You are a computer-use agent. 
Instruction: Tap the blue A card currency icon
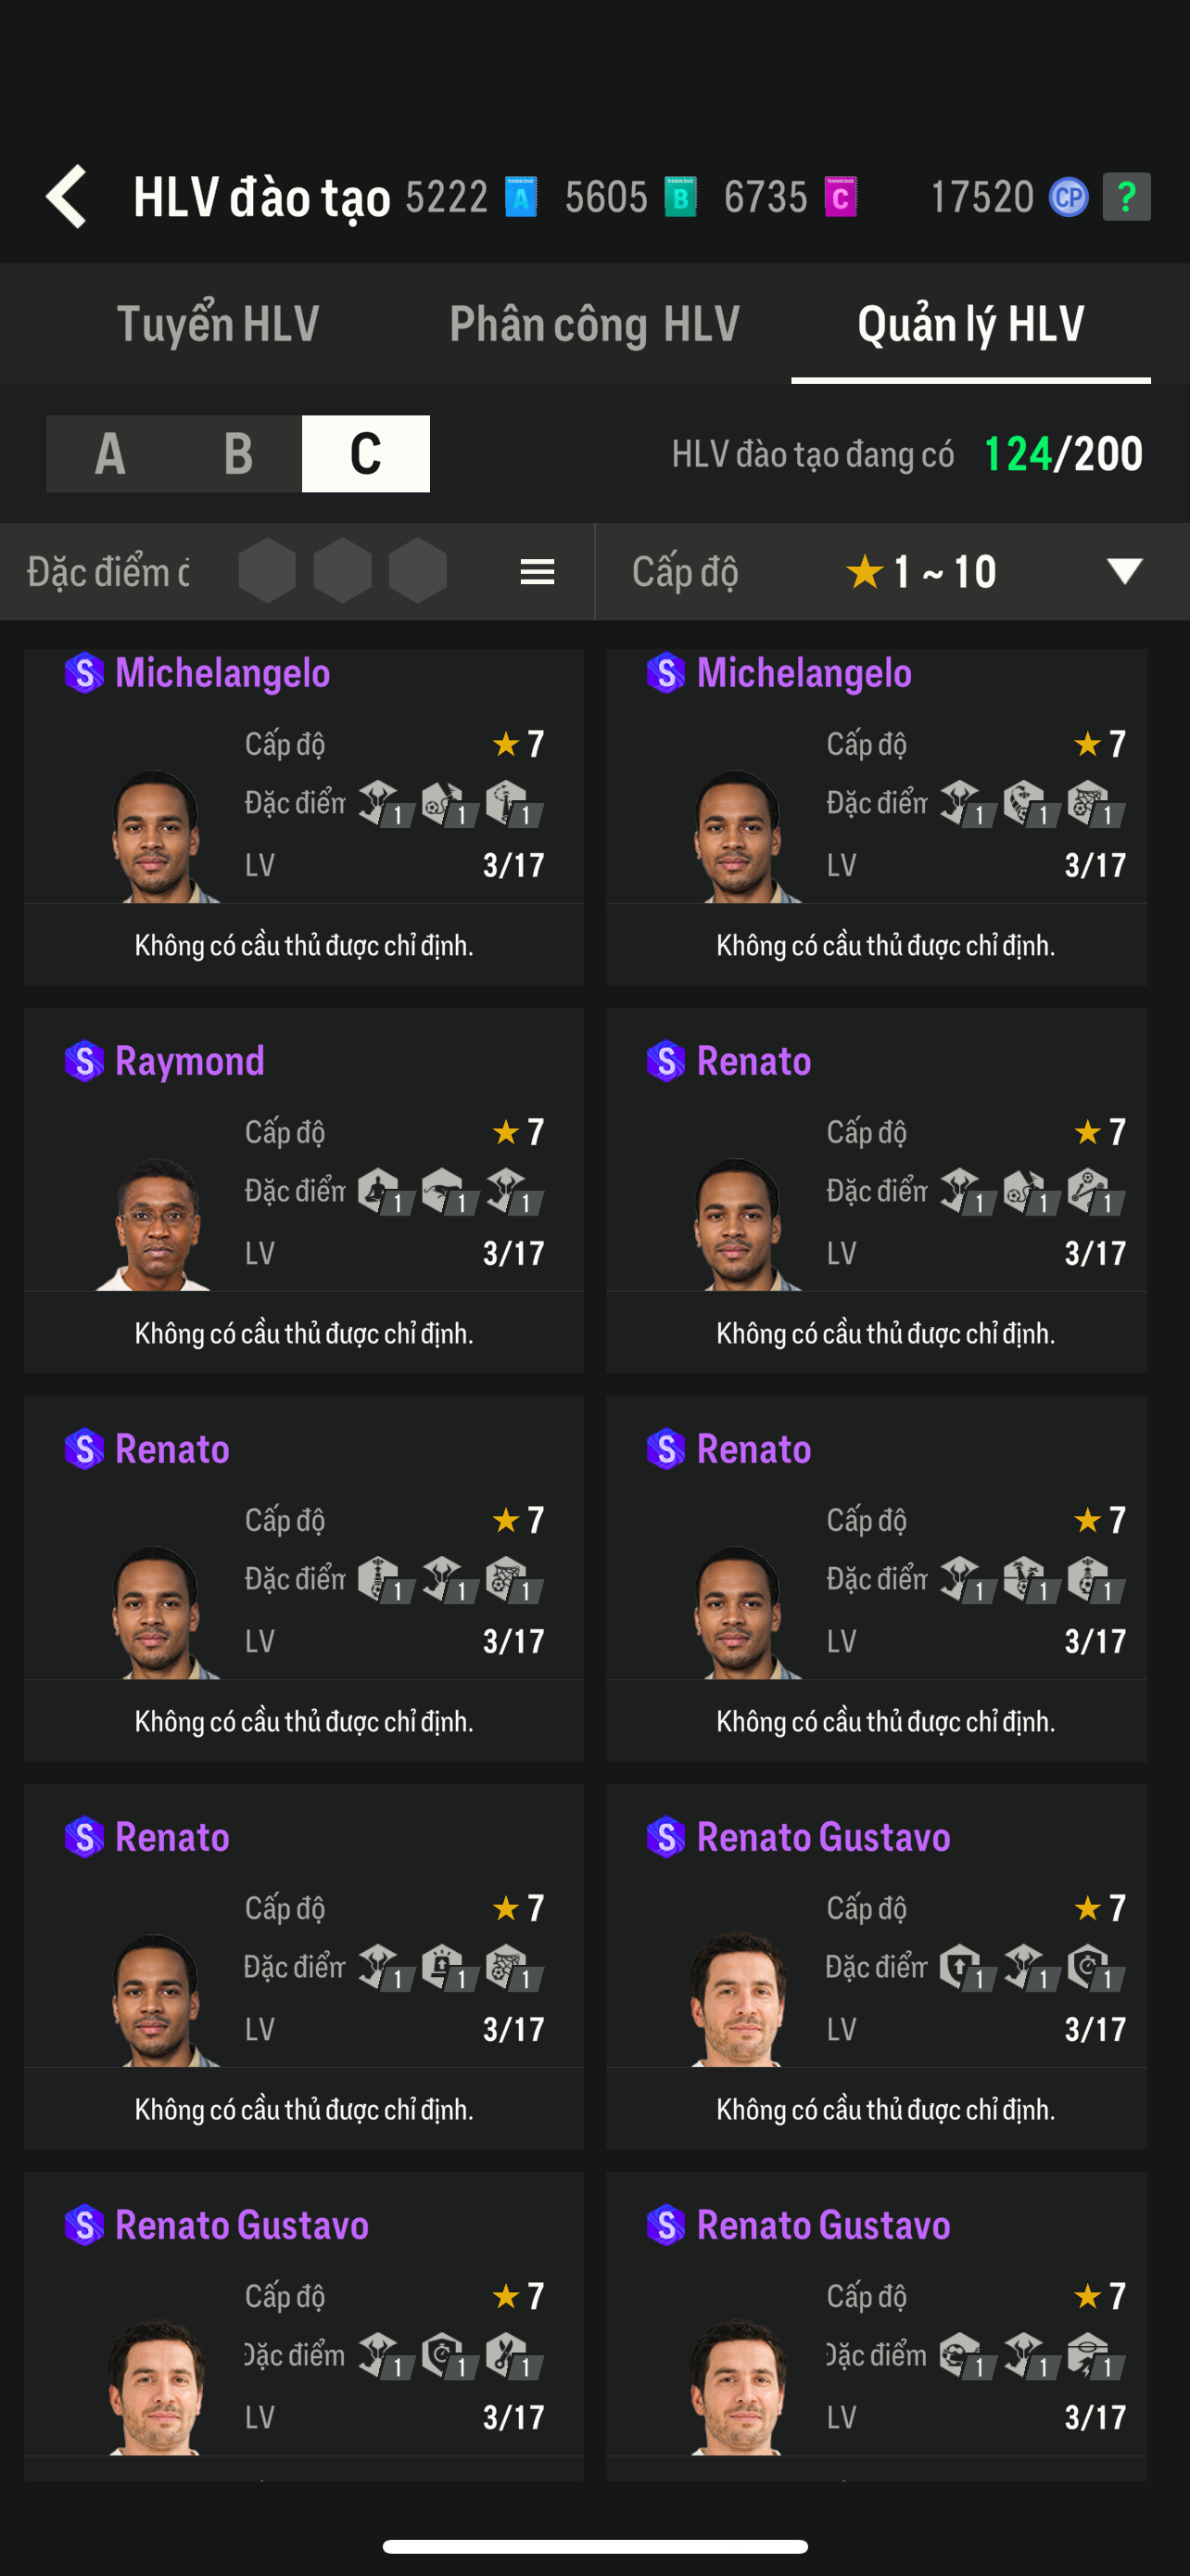point(521,197)
